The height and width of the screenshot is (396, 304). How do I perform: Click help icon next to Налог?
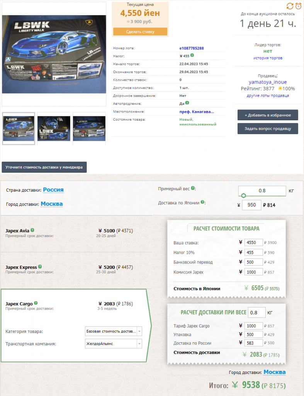[x=192, y=56]
